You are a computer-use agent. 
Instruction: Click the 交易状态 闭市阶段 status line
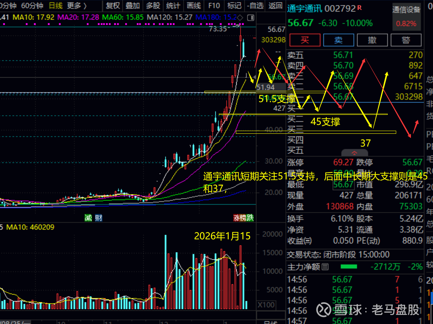click(x=338, y=254)
